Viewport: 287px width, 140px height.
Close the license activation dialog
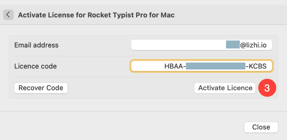click(261, 127)
